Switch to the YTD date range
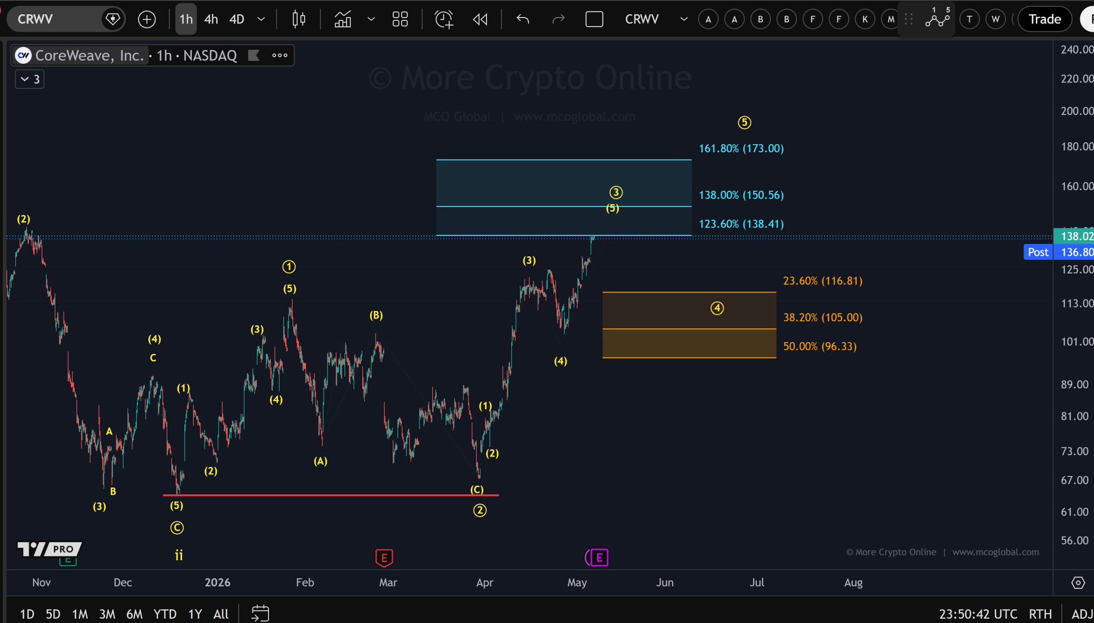1094x623 pixels. pyautogui.click(x=165, y=614)
